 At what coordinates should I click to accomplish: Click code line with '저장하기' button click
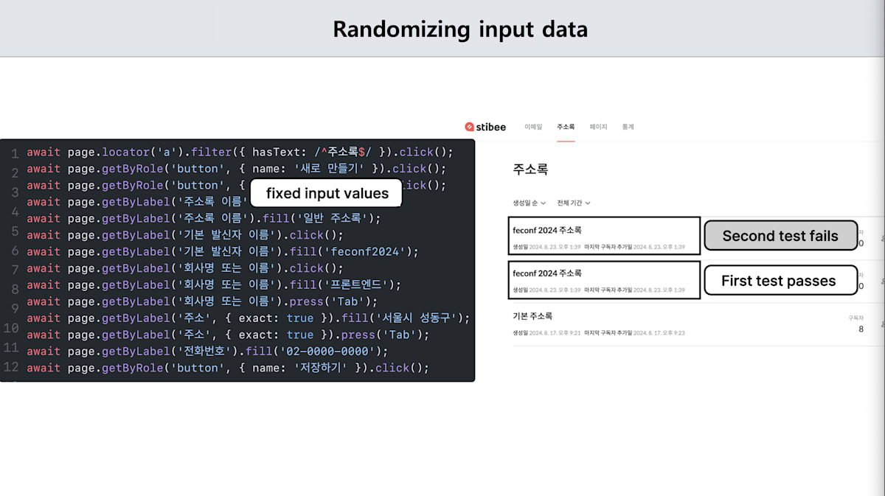click(x=228, y=368)
